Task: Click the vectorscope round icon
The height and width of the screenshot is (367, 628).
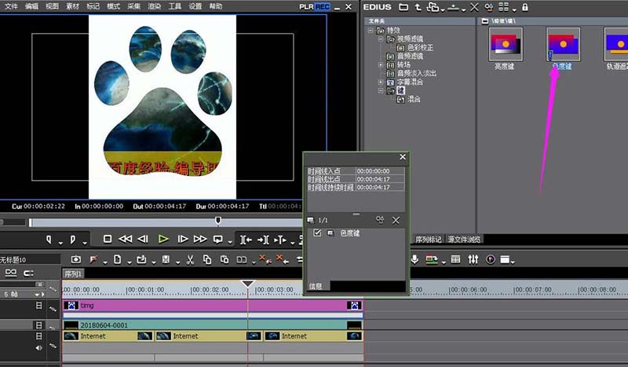Action: pyautogui.click(x=490, y=259)
